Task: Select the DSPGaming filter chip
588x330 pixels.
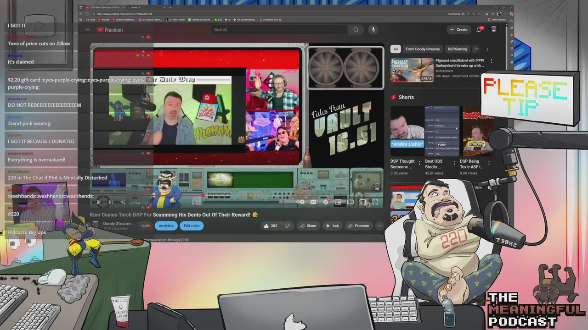Action: click(458, 49)
